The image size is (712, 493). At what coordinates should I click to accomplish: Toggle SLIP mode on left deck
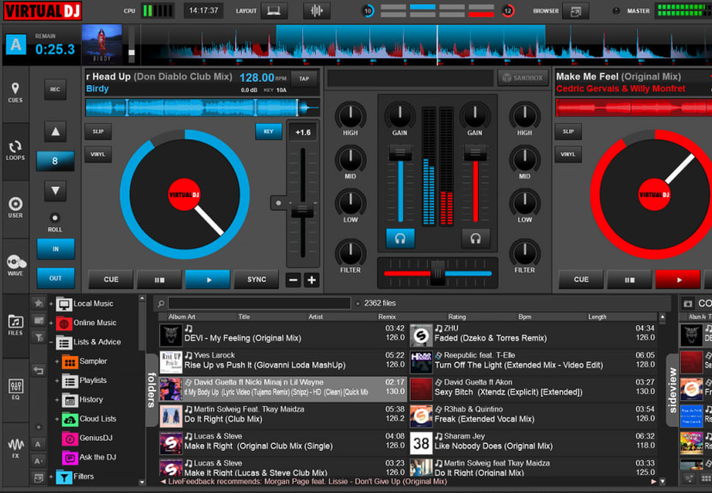(x=98, y=131)
